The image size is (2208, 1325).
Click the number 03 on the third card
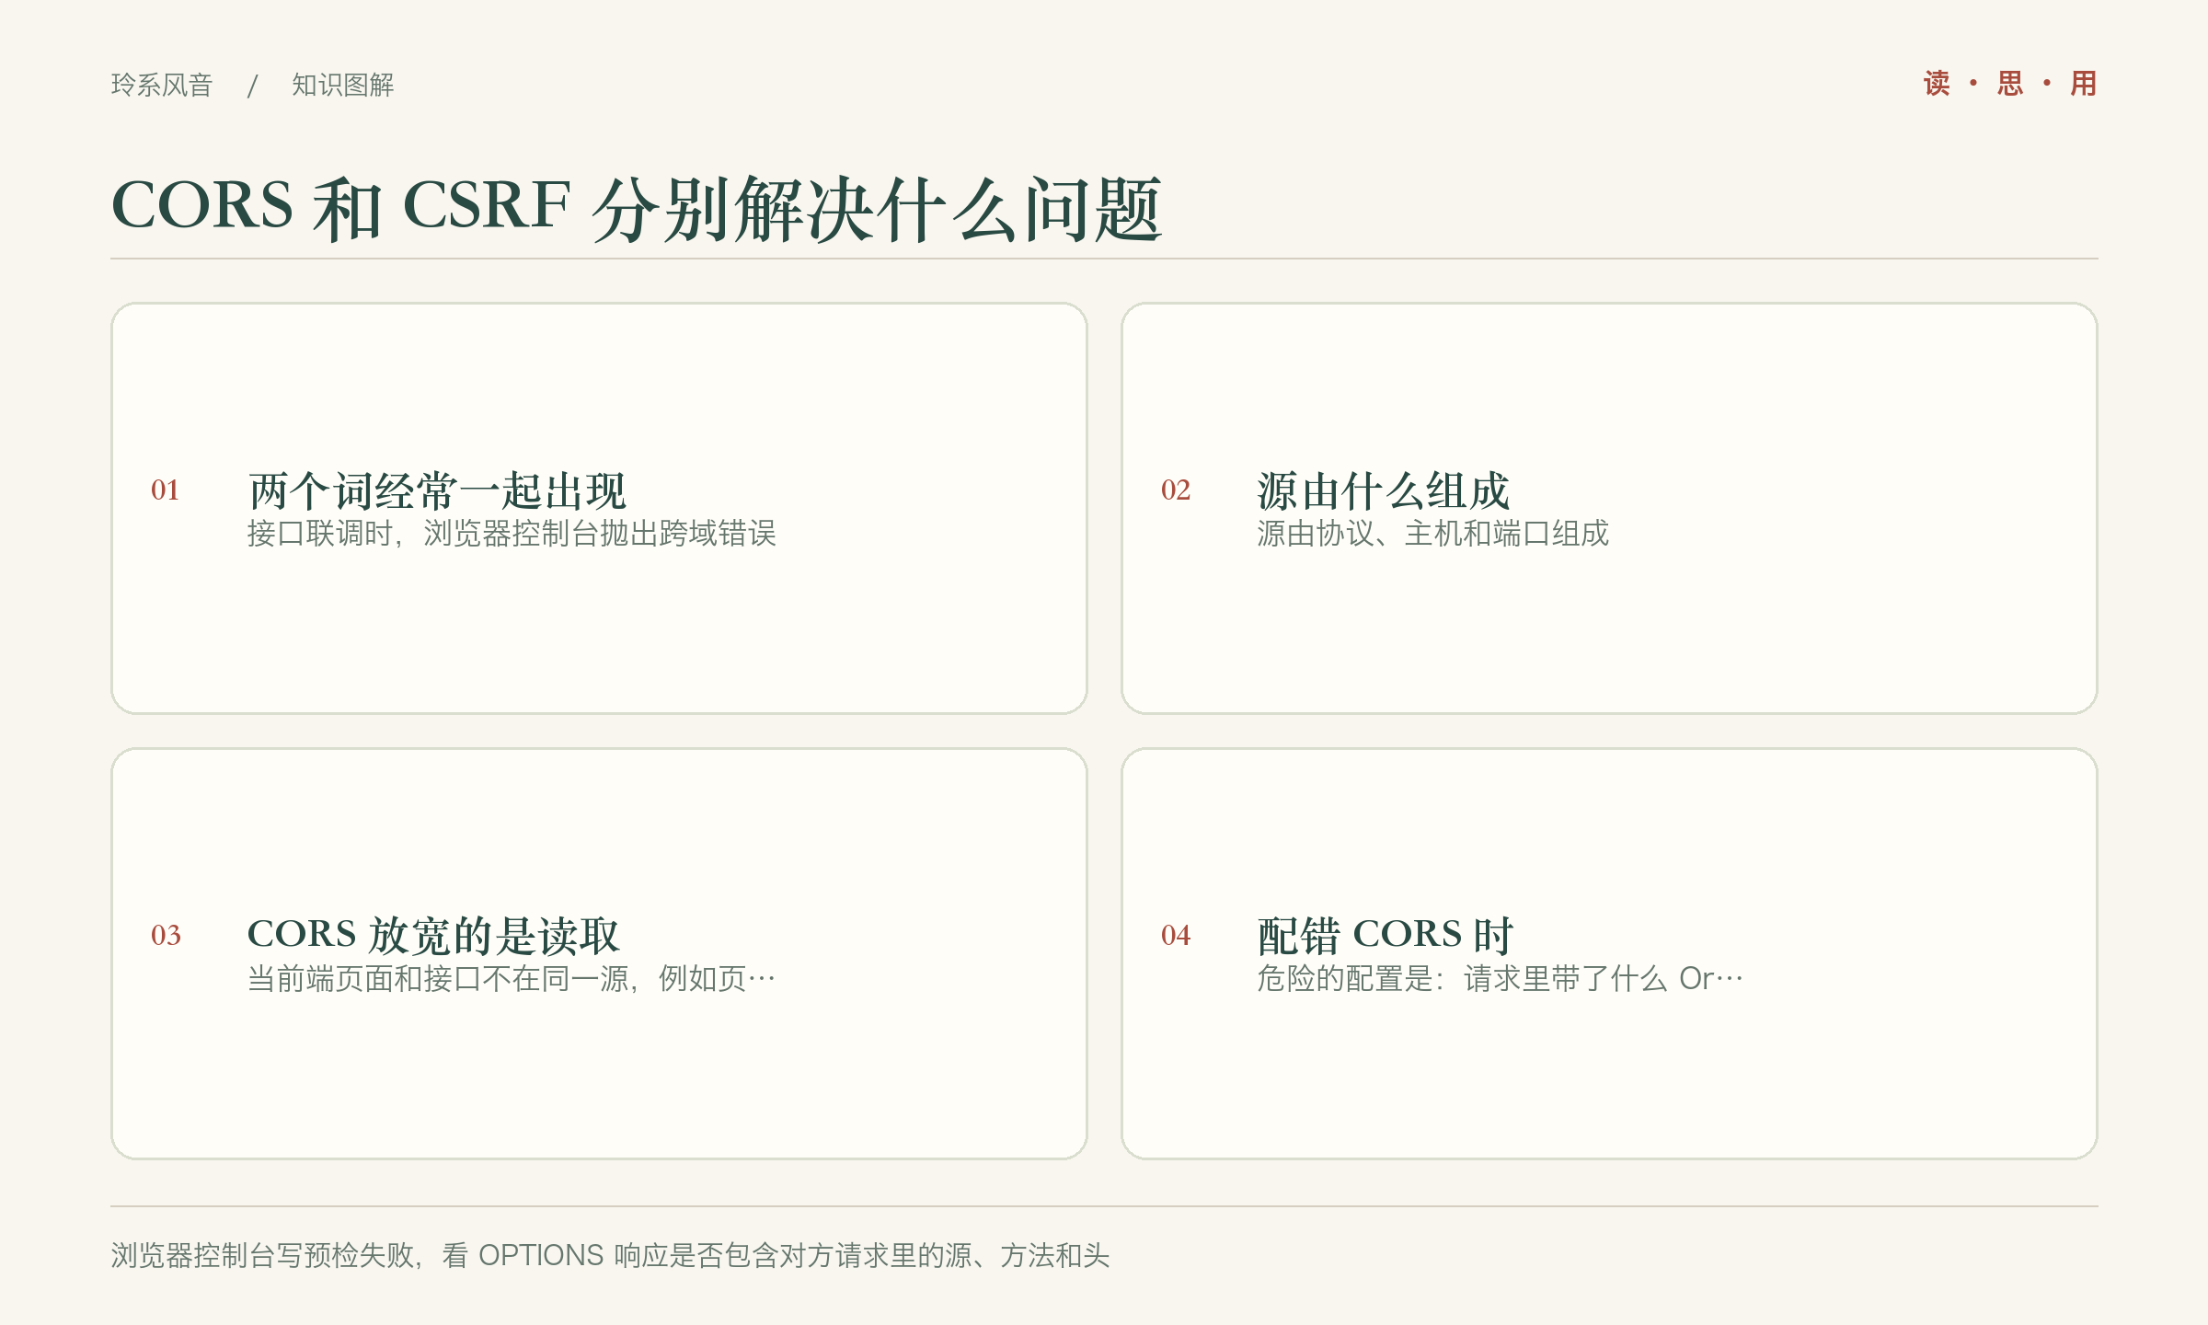click(x=166, y=935)
